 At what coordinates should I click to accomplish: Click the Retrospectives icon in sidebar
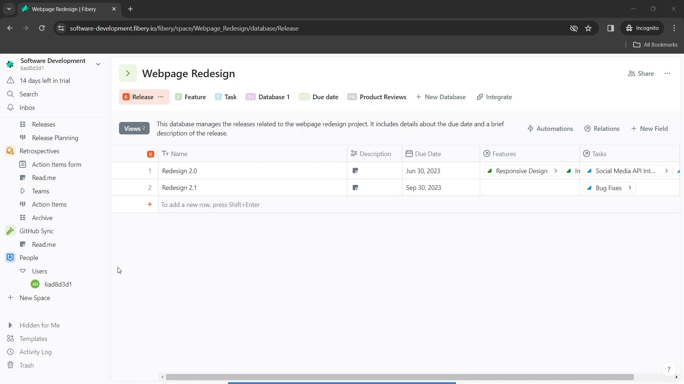click(10, 151)
